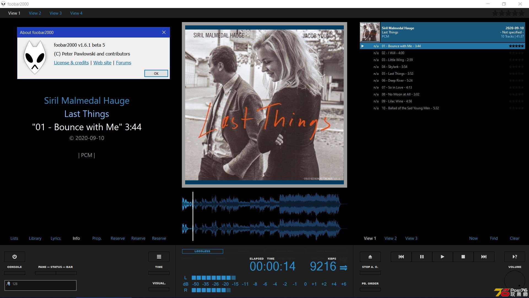Click the Next track button

[x=484, y=256]
